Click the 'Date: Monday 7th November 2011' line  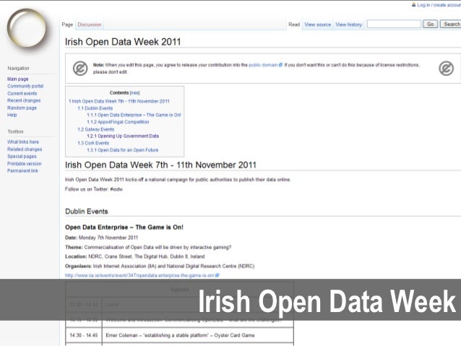pyautogui.click(x=101, y=238)
